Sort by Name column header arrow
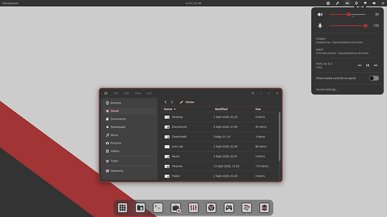The image size is (387, 217). click(175, 109)
